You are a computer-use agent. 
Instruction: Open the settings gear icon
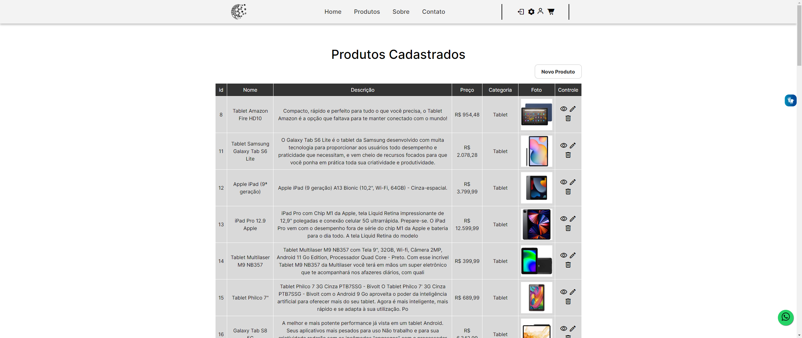click(x=531, y=12)
